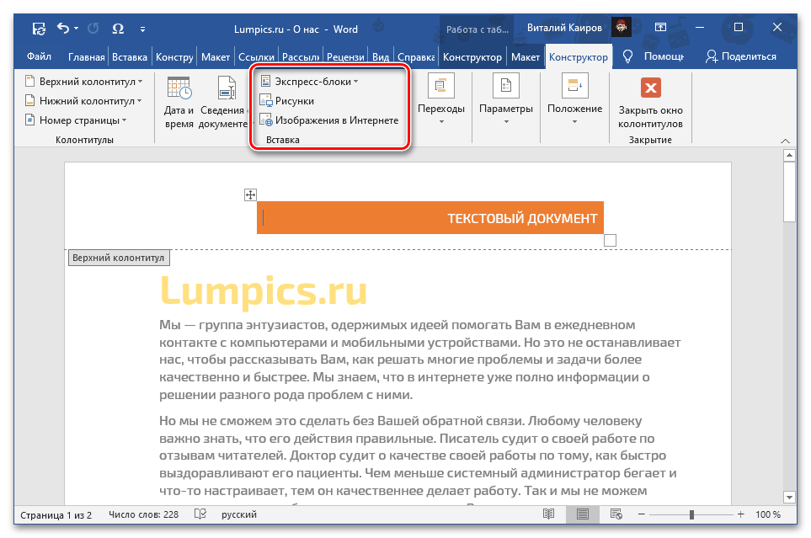Image resolution: width=811 pixels, height=538 pixels.
Task: Open the table tools Макет tab
Action: click(525, 57)
